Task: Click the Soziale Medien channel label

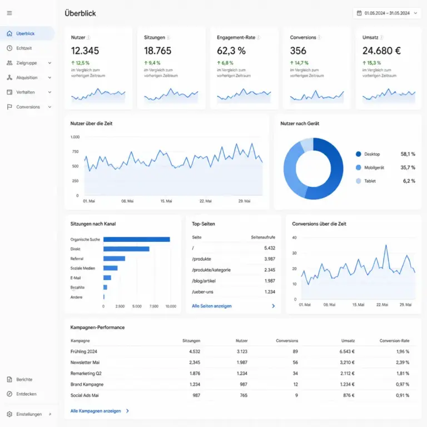Action: click(83, 268)
